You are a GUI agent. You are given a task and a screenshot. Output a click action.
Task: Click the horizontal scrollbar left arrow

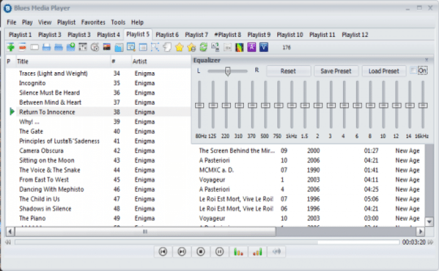click(x=10, y=231)
